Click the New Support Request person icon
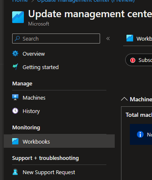This screenshot has width=152, height=180. tap(15, 172)
